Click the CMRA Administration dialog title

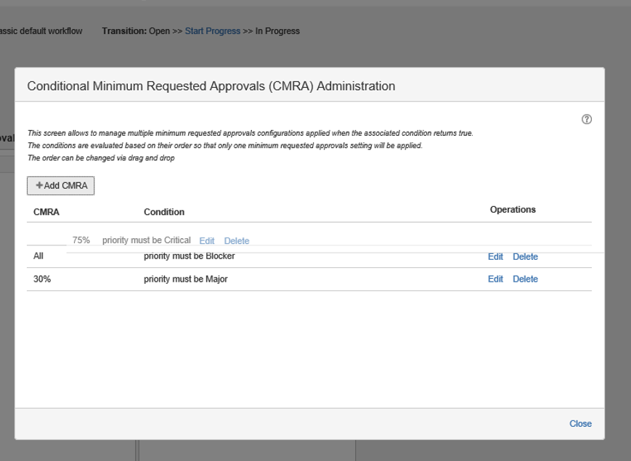point(211,86)
